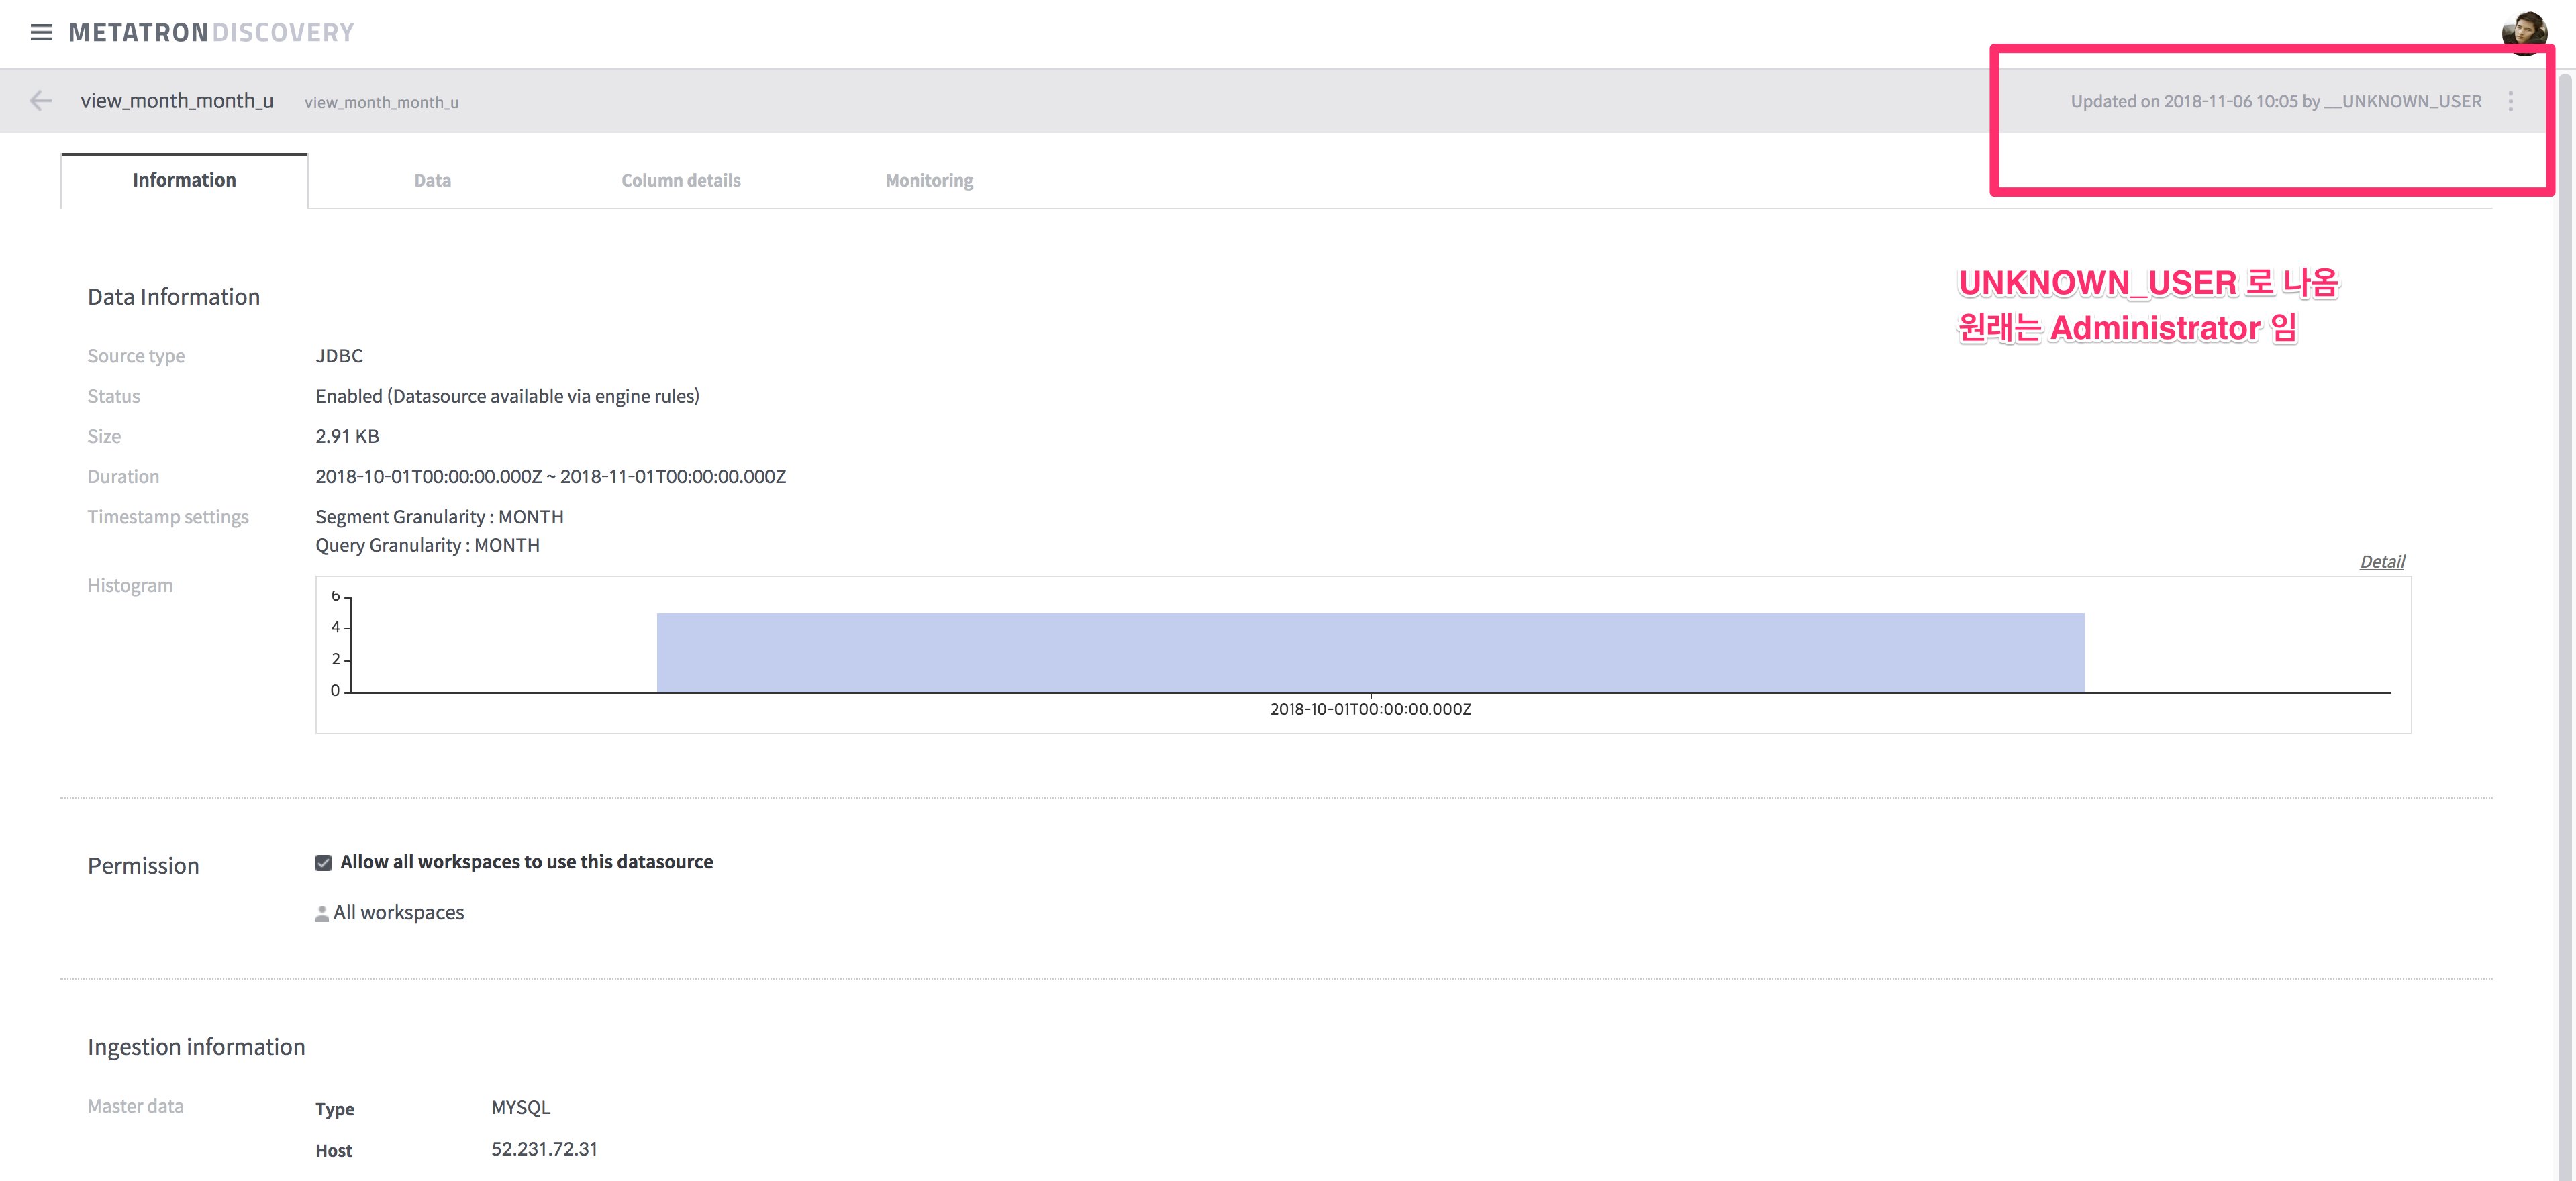Click the All workspaces label
The image size is (2576, 1181).
[398, 913]
